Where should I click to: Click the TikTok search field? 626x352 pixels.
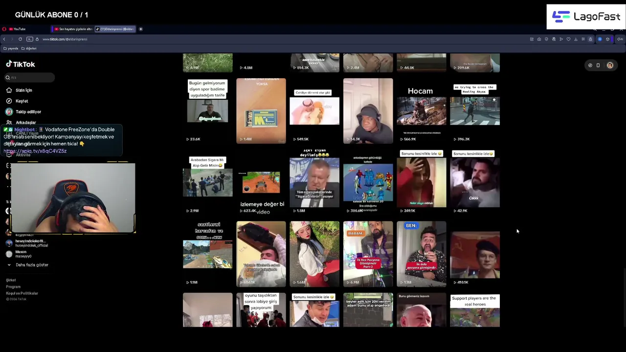[29, 77]
